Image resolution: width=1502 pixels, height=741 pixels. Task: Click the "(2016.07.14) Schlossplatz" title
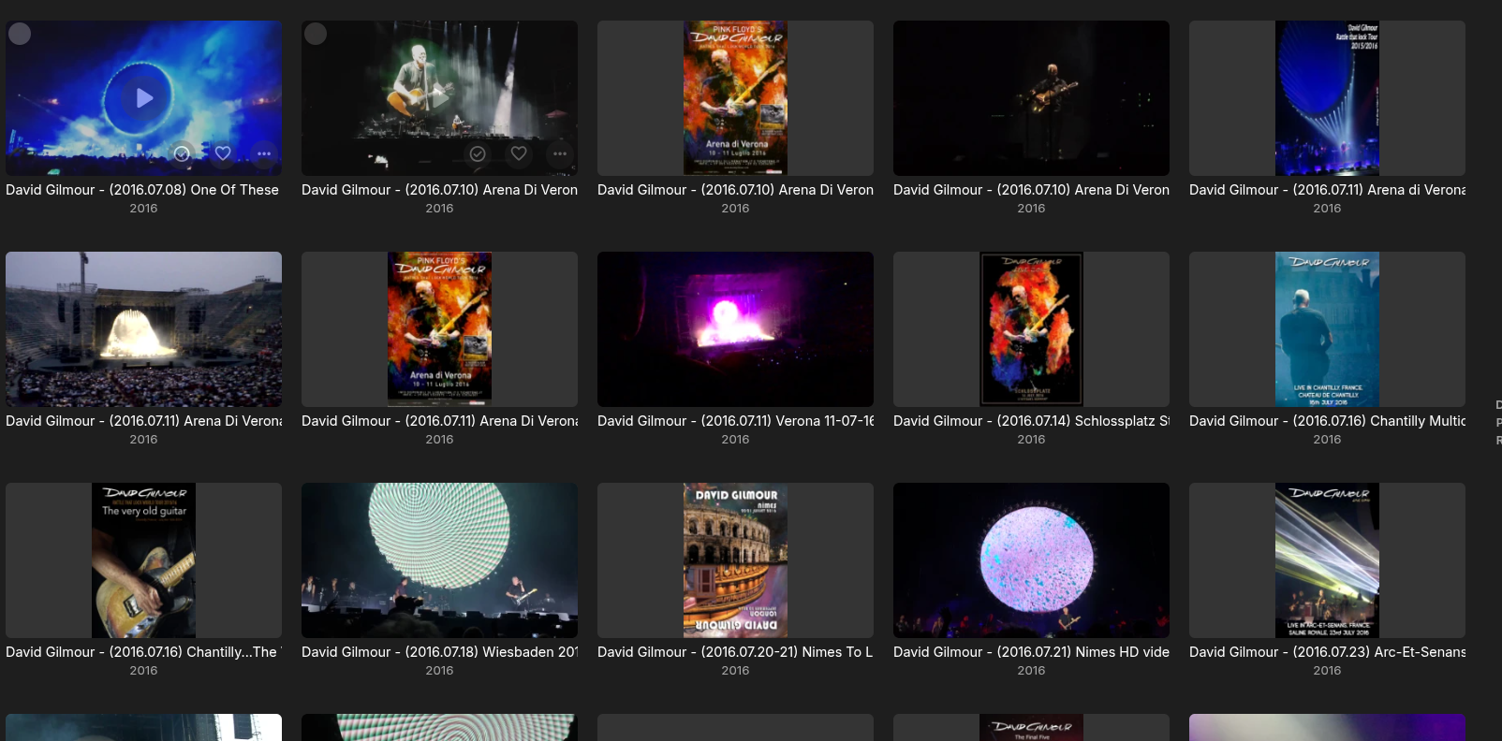point(1031,421)
